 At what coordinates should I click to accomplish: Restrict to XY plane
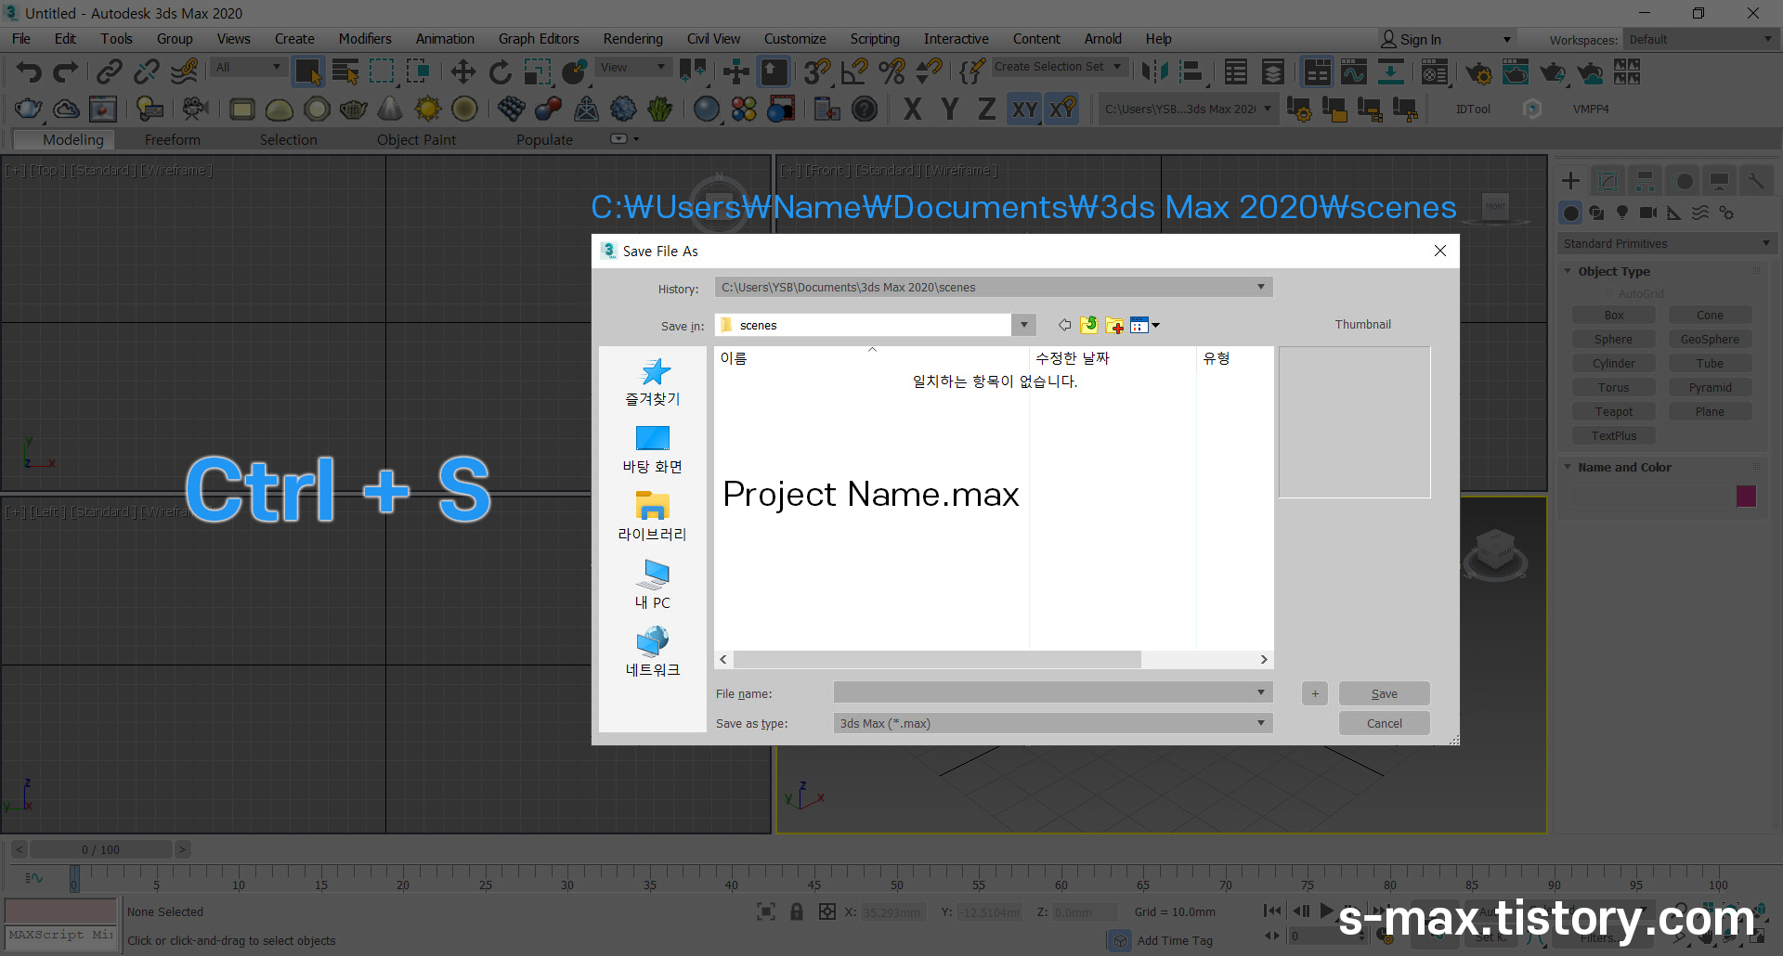click(x=1024, y=110)
